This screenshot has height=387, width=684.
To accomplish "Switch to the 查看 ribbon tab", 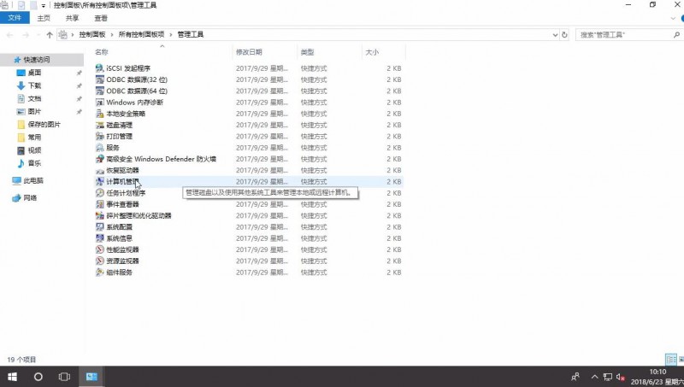I will click(x=101, y=18).
